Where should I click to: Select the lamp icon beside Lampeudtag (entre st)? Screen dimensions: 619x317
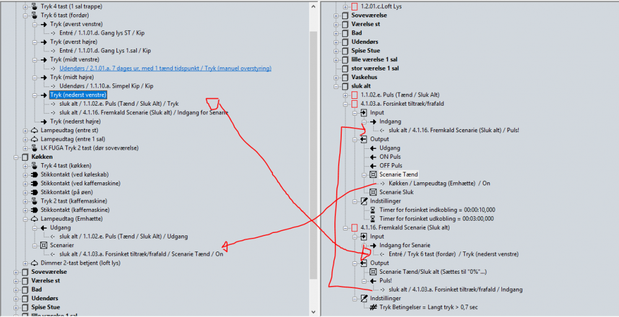pos(35,130)
